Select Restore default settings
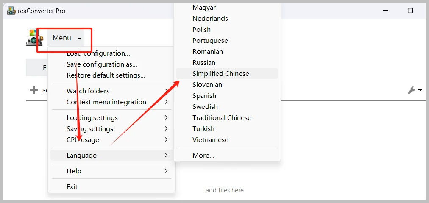 coord(106,75)
